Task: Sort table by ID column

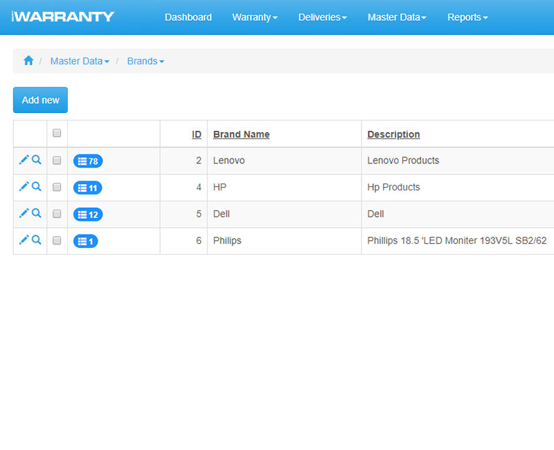Action: click(197, 134)
